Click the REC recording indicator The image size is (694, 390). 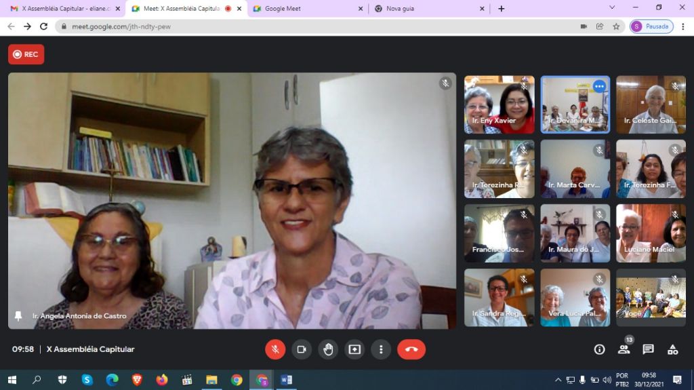point(26,54)
